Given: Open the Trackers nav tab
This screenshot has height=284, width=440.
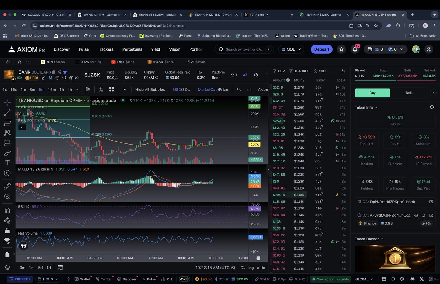Looking at the screenshot, I should click(x=106, y=49).
